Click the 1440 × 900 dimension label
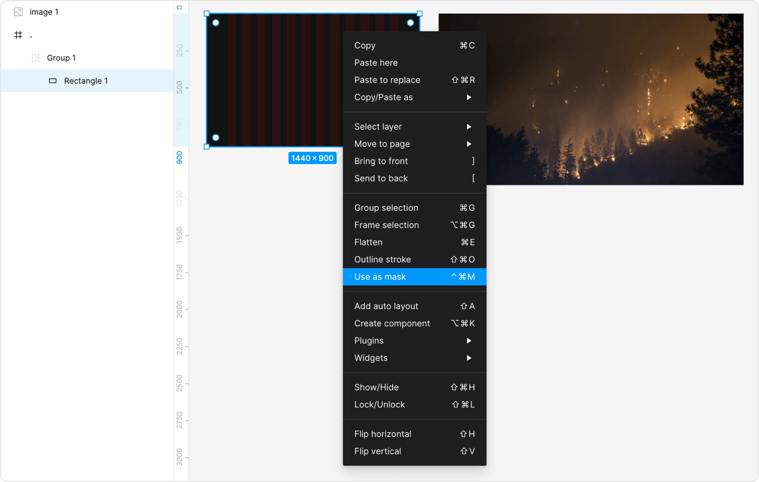The height and width of the screenshot is (482, 759). (312, 158)
